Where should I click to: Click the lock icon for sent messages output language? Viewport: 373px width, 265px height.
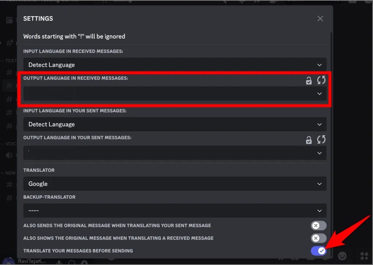click(x=309, y=140)
